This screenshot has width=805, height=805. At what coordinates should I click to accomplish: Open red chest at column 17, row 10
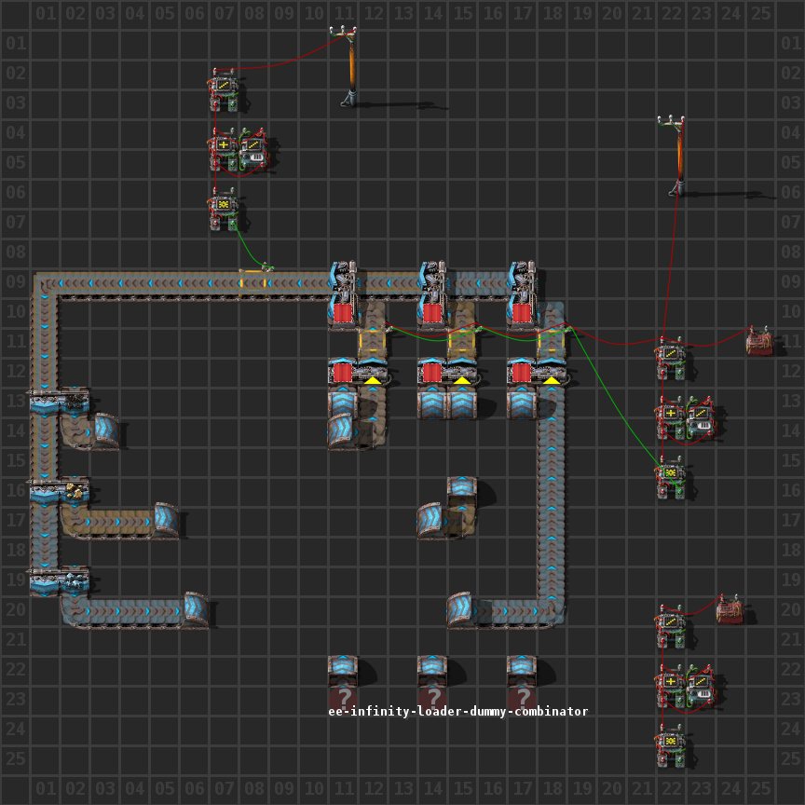pos(521,313)
